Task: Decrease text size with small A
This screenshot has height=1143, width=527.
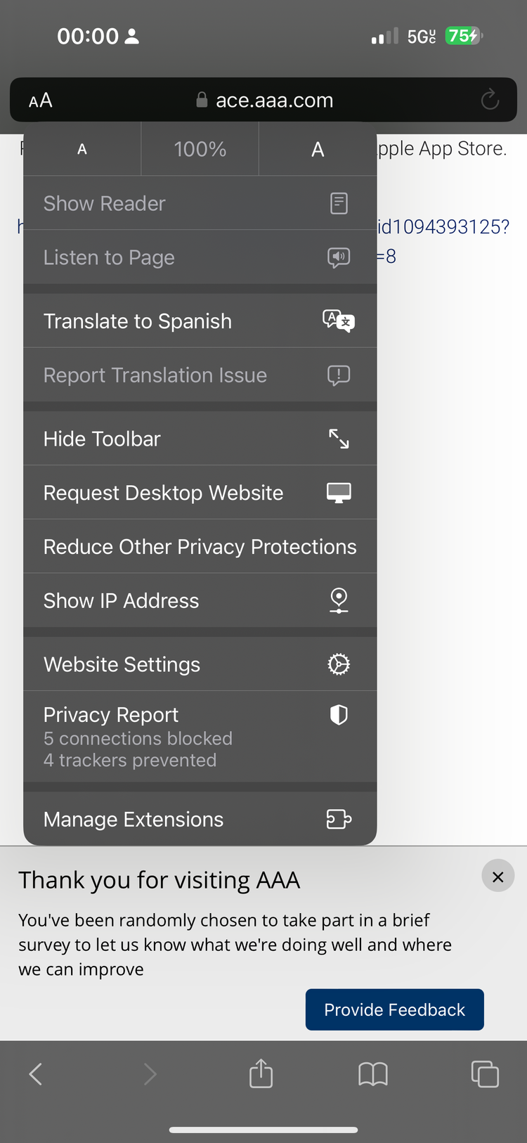Action: coord(82,149)
